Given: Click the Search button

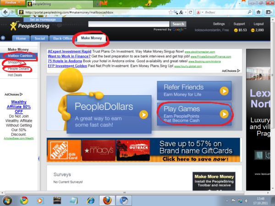Looking at the screenshot, I should pos(178,24).
